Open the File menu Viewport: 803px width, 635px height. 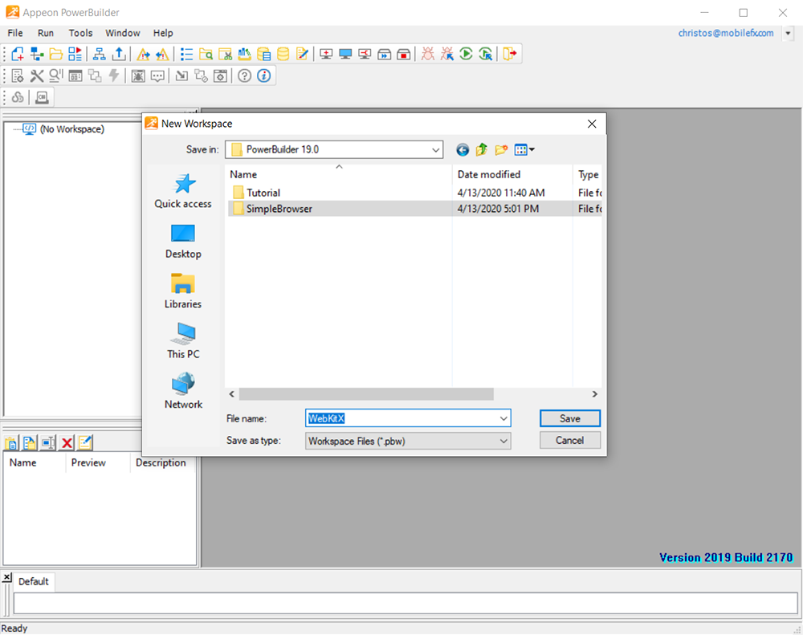tap(14, 33)
